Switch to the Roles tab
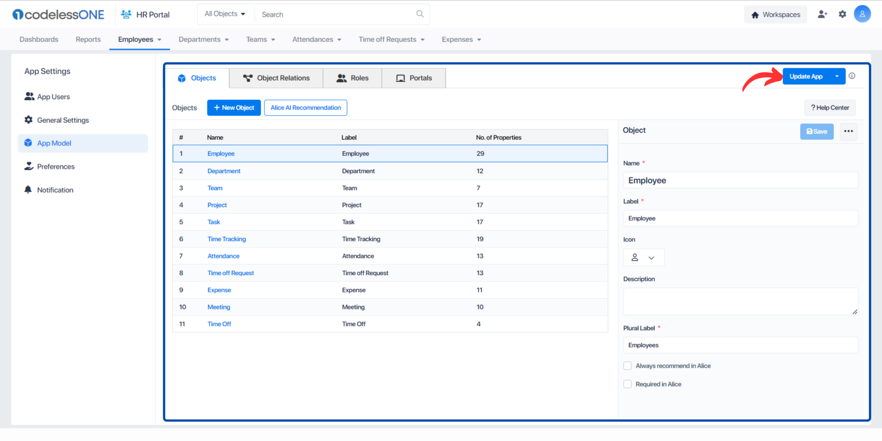This screenshot has width=882, height=441. click(x=352, y=78)
